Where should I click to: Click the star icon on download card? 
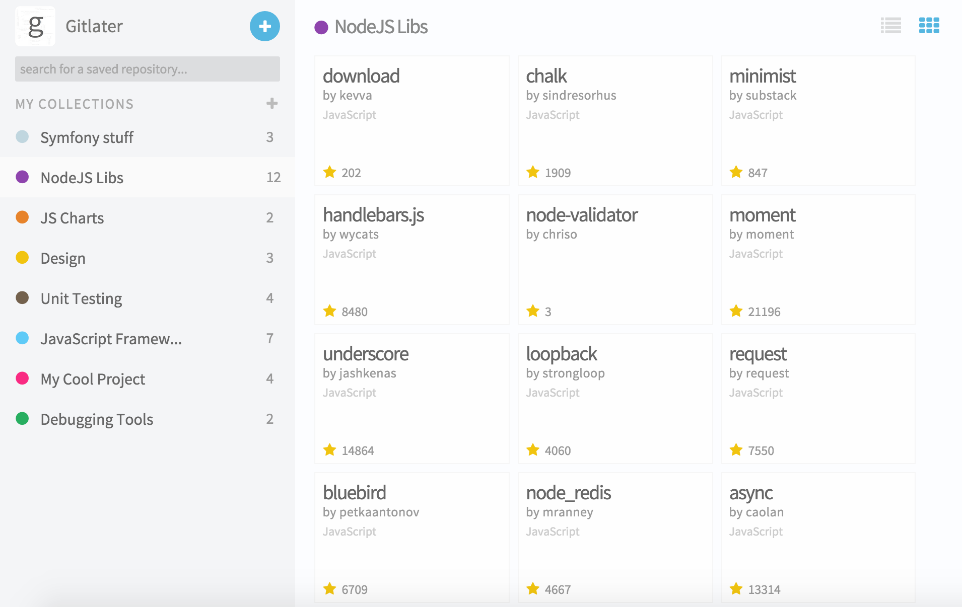[x=330, y=172]
